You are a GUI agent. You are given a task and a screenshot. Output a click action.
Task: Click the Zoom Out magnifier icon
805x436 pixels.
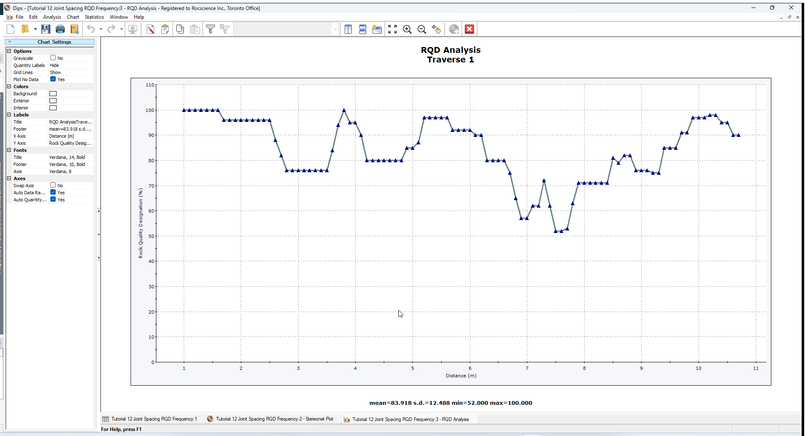point(422,29)
